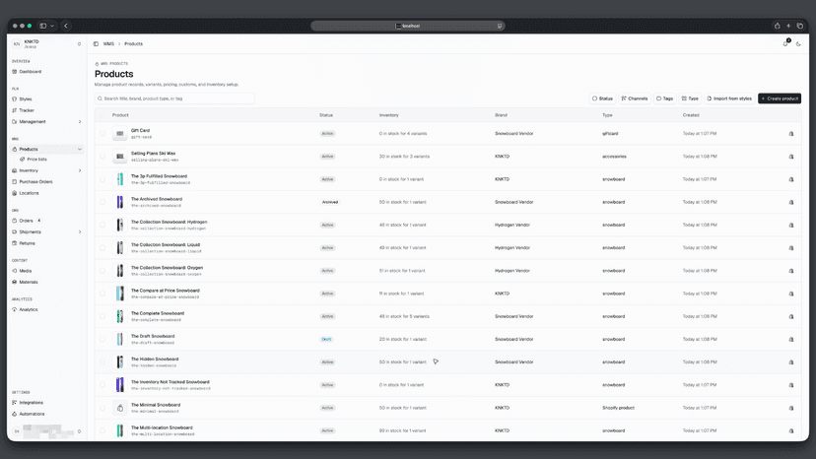Click the Integrations sidebar icon
816x459 pixels.
pos(15,403)
